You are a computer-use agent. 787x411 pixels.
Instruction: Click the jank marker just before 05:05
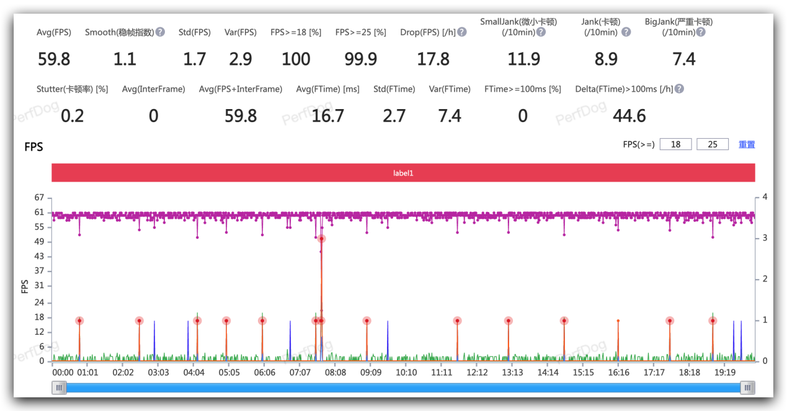(226, 321)
